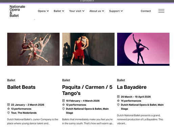Click the Junior Company description text
The width and height of the screenshot is (174, 130).
33,121
